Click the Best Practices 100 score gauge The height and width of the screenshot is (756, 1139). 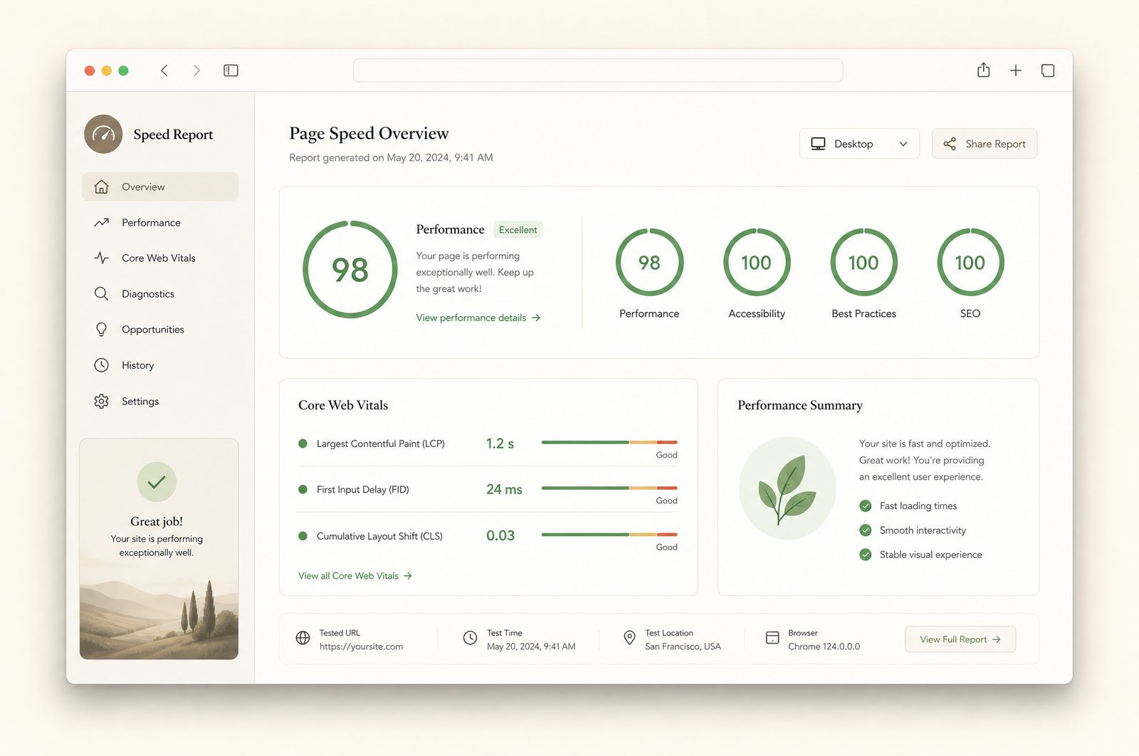pyautogui.click(x=864, y=262)
